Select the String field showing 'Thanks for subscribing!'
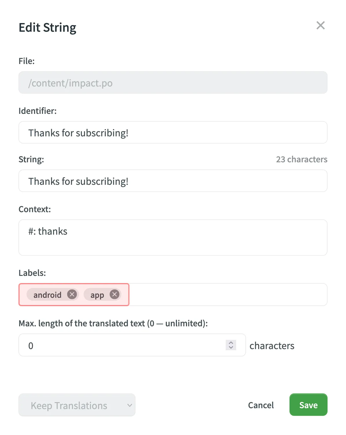Viewport: 346px width, 435px height. pyautogui.click(x=172, y=181)
